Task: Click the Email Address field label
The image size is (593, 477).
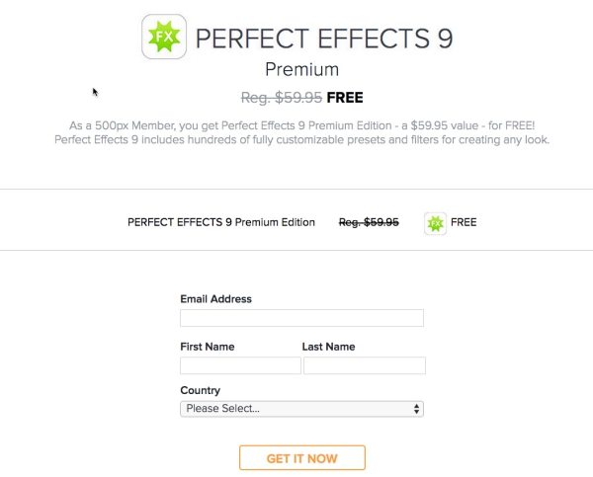Action: point(215,299)
